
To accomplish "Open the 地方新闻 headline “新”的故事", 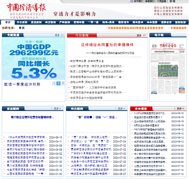I will pos(97,117).
